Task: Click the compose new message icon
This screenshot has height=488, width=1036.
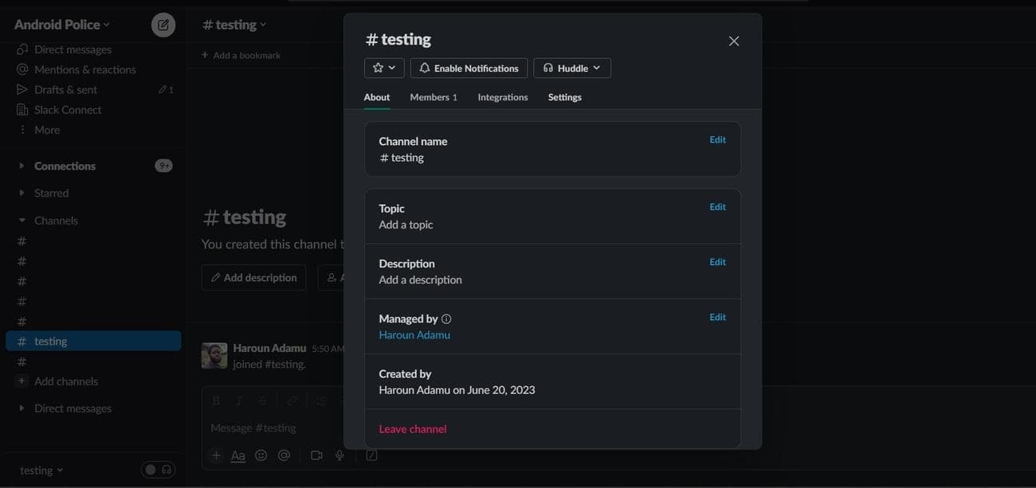Action: [x=163, y=25]
